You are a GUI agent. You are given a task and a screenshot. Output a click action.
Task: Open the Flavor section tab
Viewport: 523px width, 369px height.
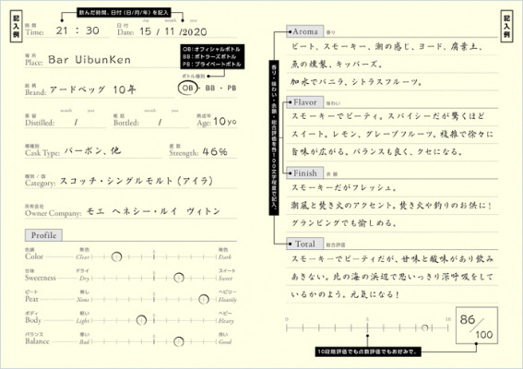305,102
